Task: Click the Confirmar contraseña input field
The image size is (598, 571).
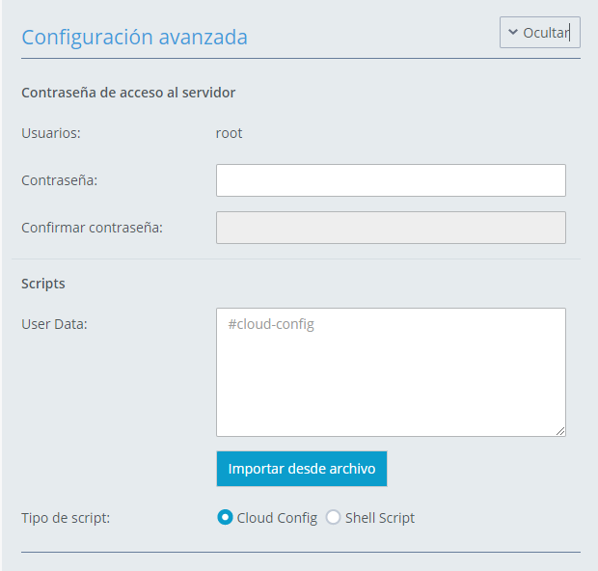Action: point(391,228)
